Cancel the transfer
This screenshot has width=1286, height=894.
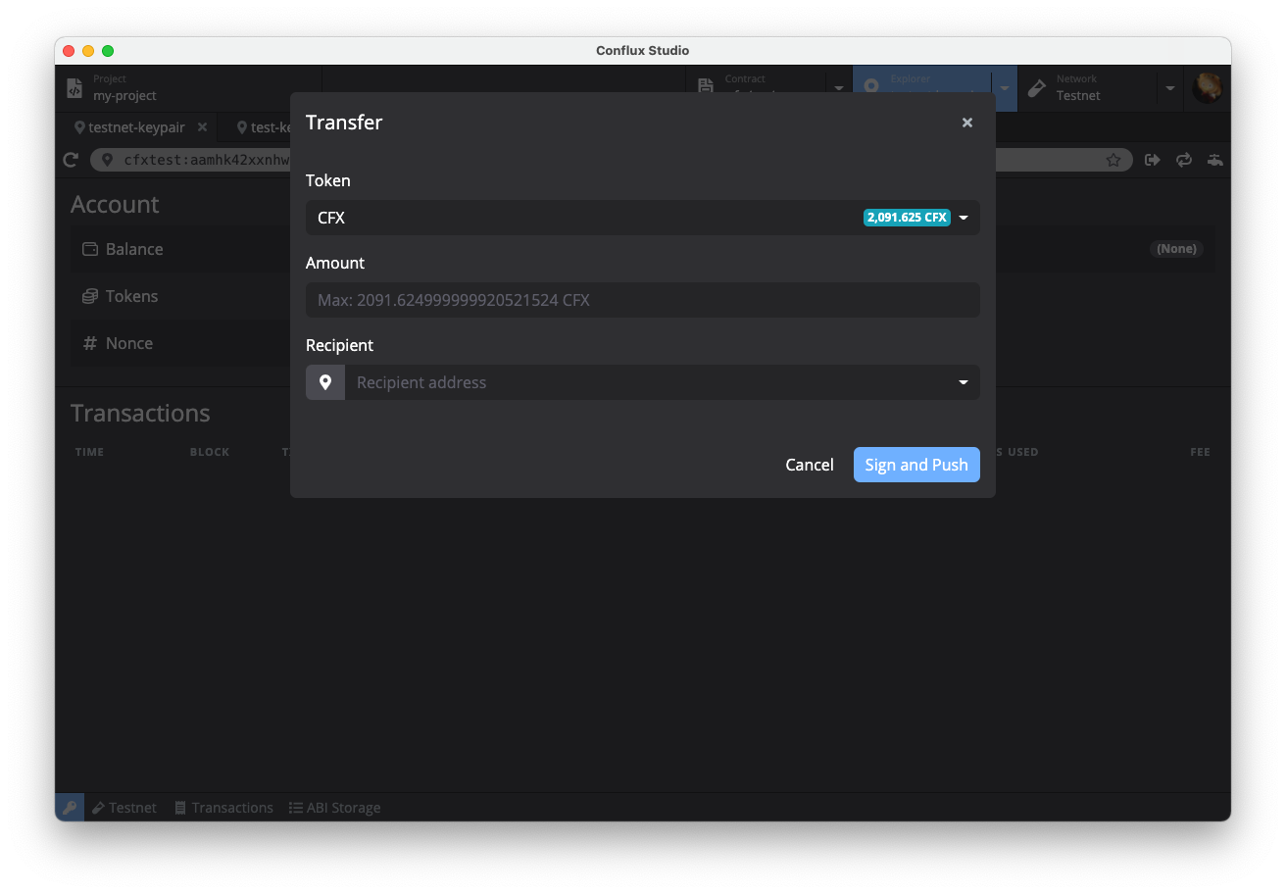[x=810, y=465]
